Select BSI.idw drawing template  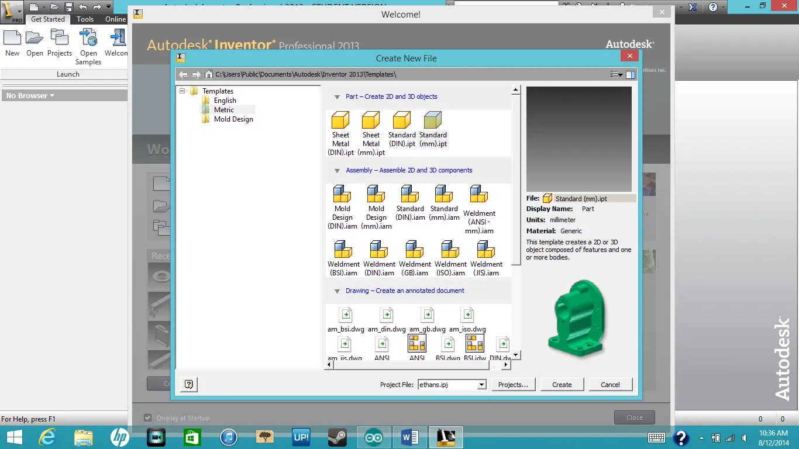[475, 348]
